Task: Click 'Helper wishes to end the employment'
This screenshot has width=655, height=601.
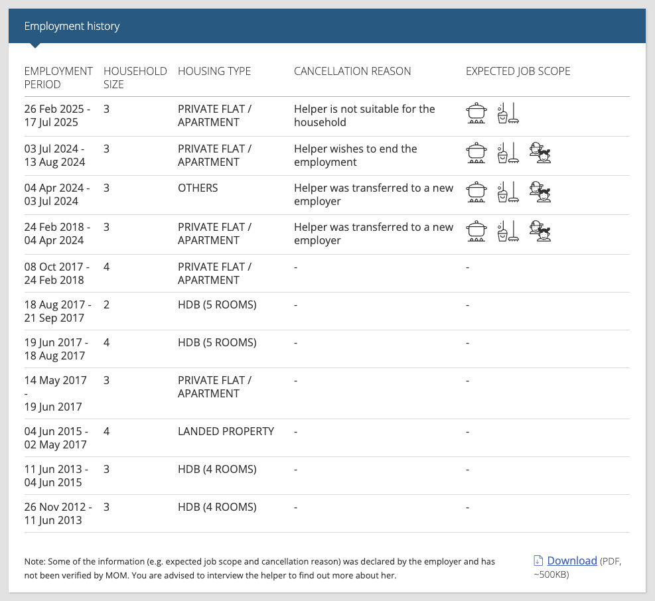Action: [356, 155]
